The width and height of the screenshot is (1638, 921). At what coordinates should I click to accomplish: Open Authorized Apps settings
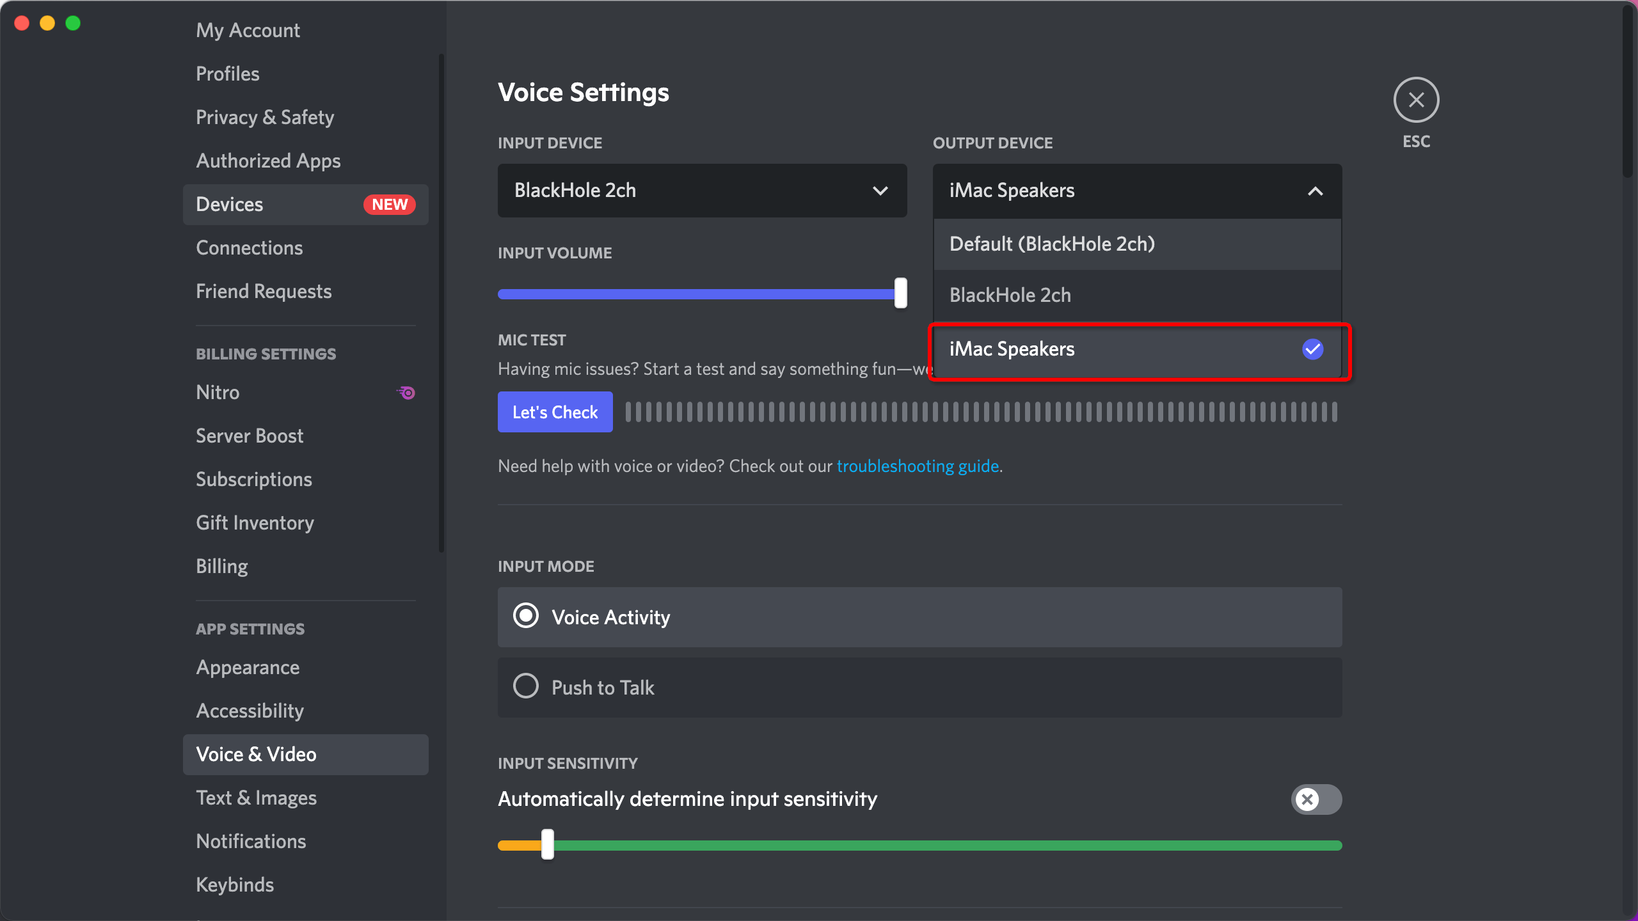[x=267, y=160]
